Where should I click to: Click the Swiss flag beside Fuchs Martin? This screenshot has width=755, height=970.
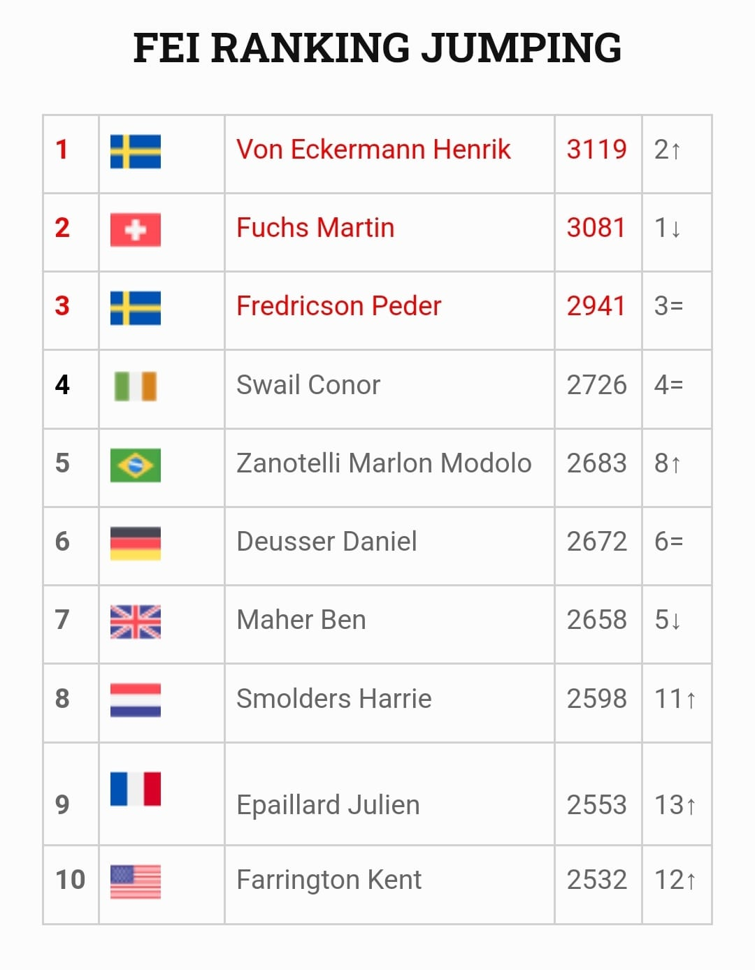[136, 229]
